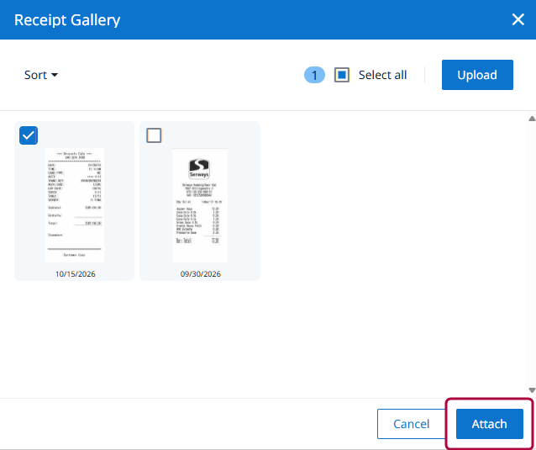Click the 10/15/2026 date label
Viewport: 536px width, 450px height.
(x=76, y=273)
